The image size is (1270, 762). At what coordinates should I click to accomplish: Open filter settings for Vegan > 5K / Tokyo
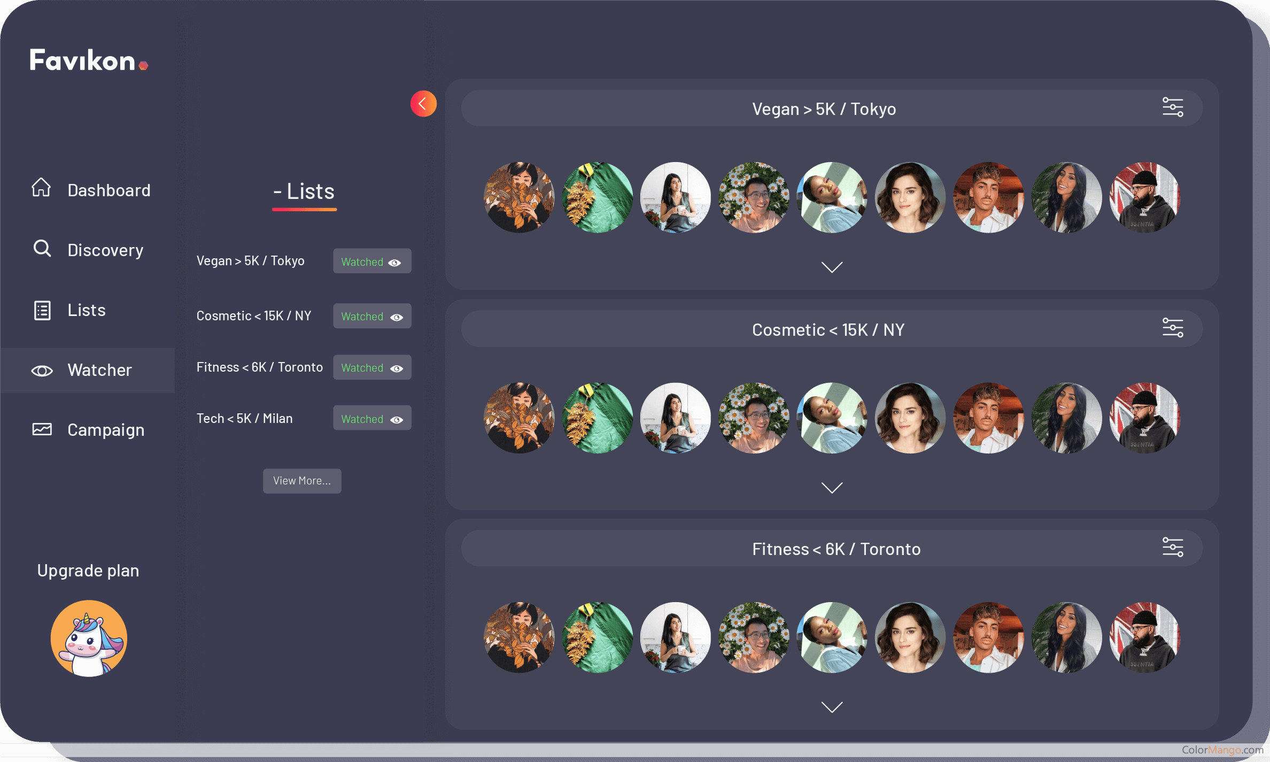[1172, 107]
